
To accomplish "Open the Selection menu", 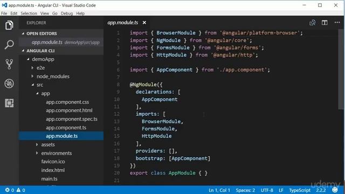I will click(29, 13).
